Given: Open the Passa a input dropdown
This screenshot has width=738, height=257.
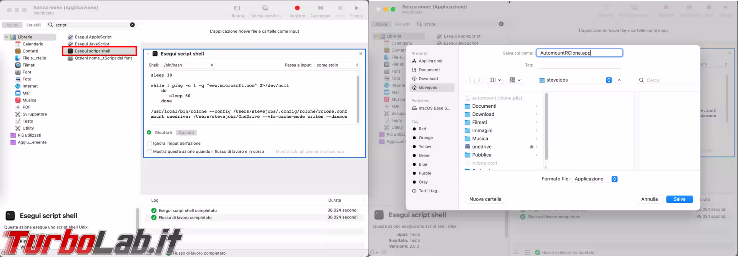Looking at the screenshot, I should pos(337,65).
